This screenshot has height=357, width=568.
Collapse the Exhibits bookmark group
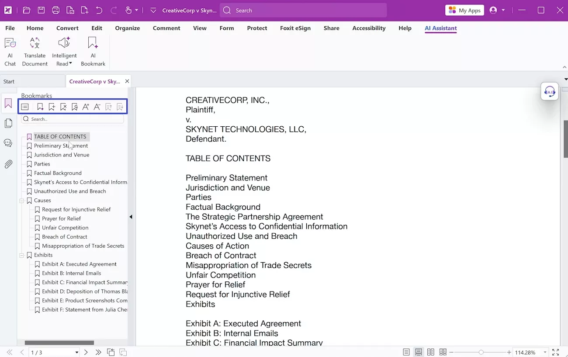21,255
